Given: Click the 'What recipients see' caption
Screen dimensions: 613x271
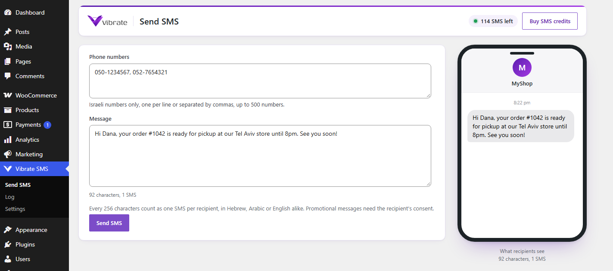Looking at the screenshot, I should coord(522,251).
